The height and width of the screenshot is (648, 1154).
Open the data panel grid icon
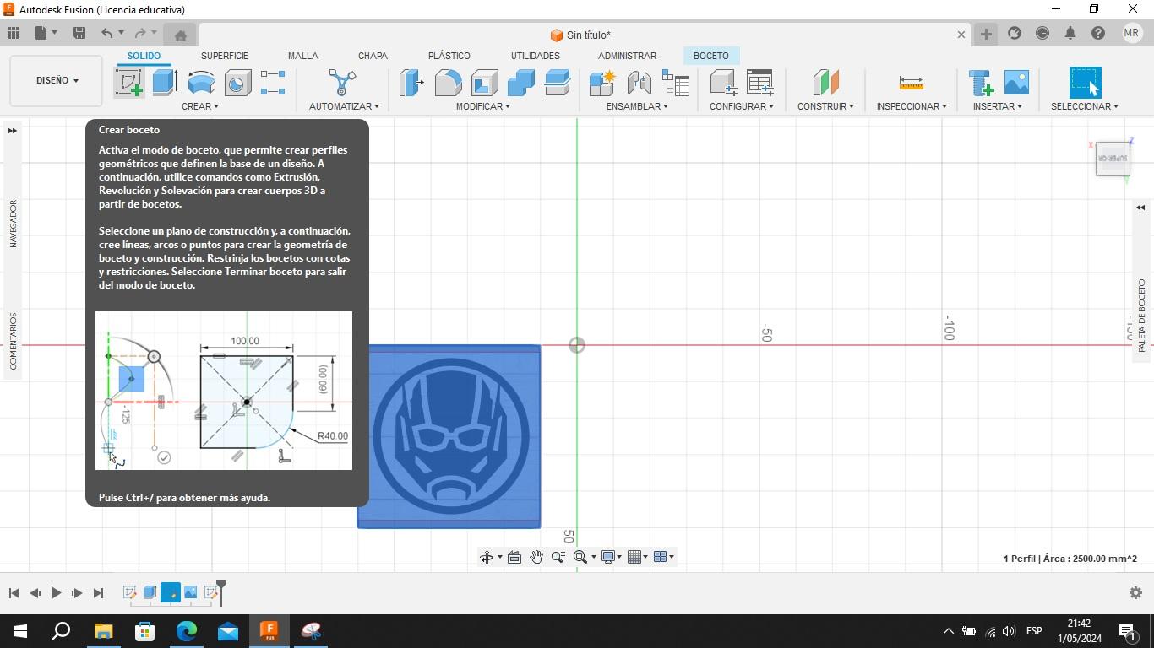[x=14, y=33]
